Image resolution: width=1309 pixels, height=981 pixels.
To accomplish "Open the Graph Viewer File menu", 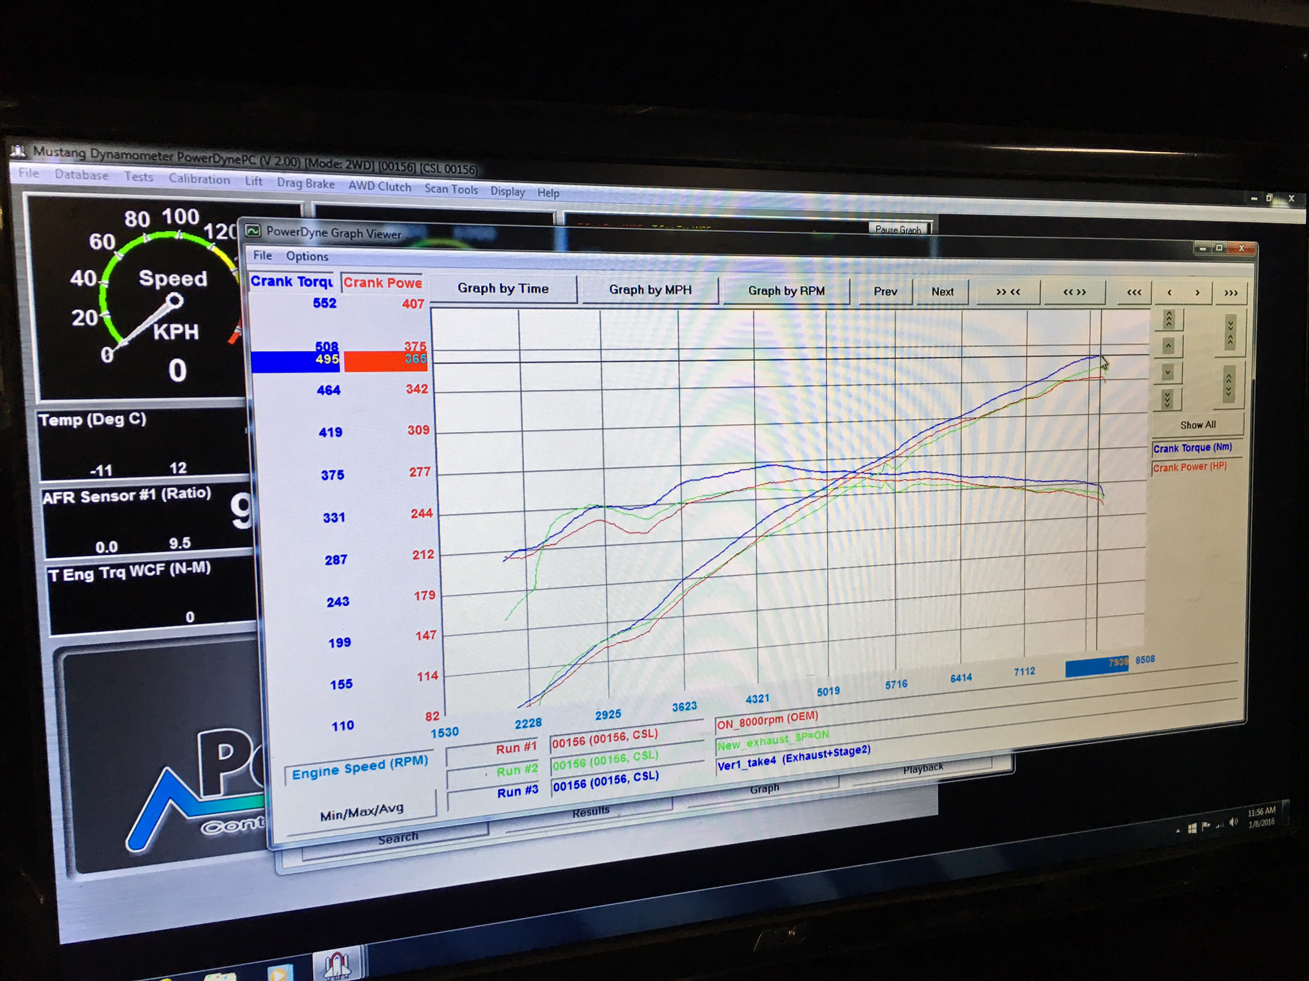I will coord(262,255).
